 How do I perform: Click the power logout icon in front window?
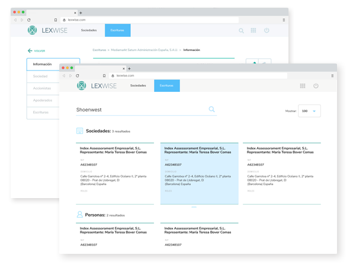coord(316,85)
